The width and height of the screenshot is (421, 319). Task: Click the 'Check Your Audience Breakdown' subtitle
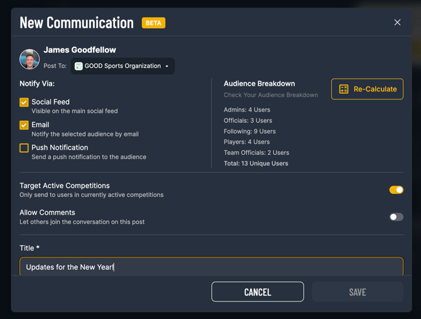(x=271, y=95)
